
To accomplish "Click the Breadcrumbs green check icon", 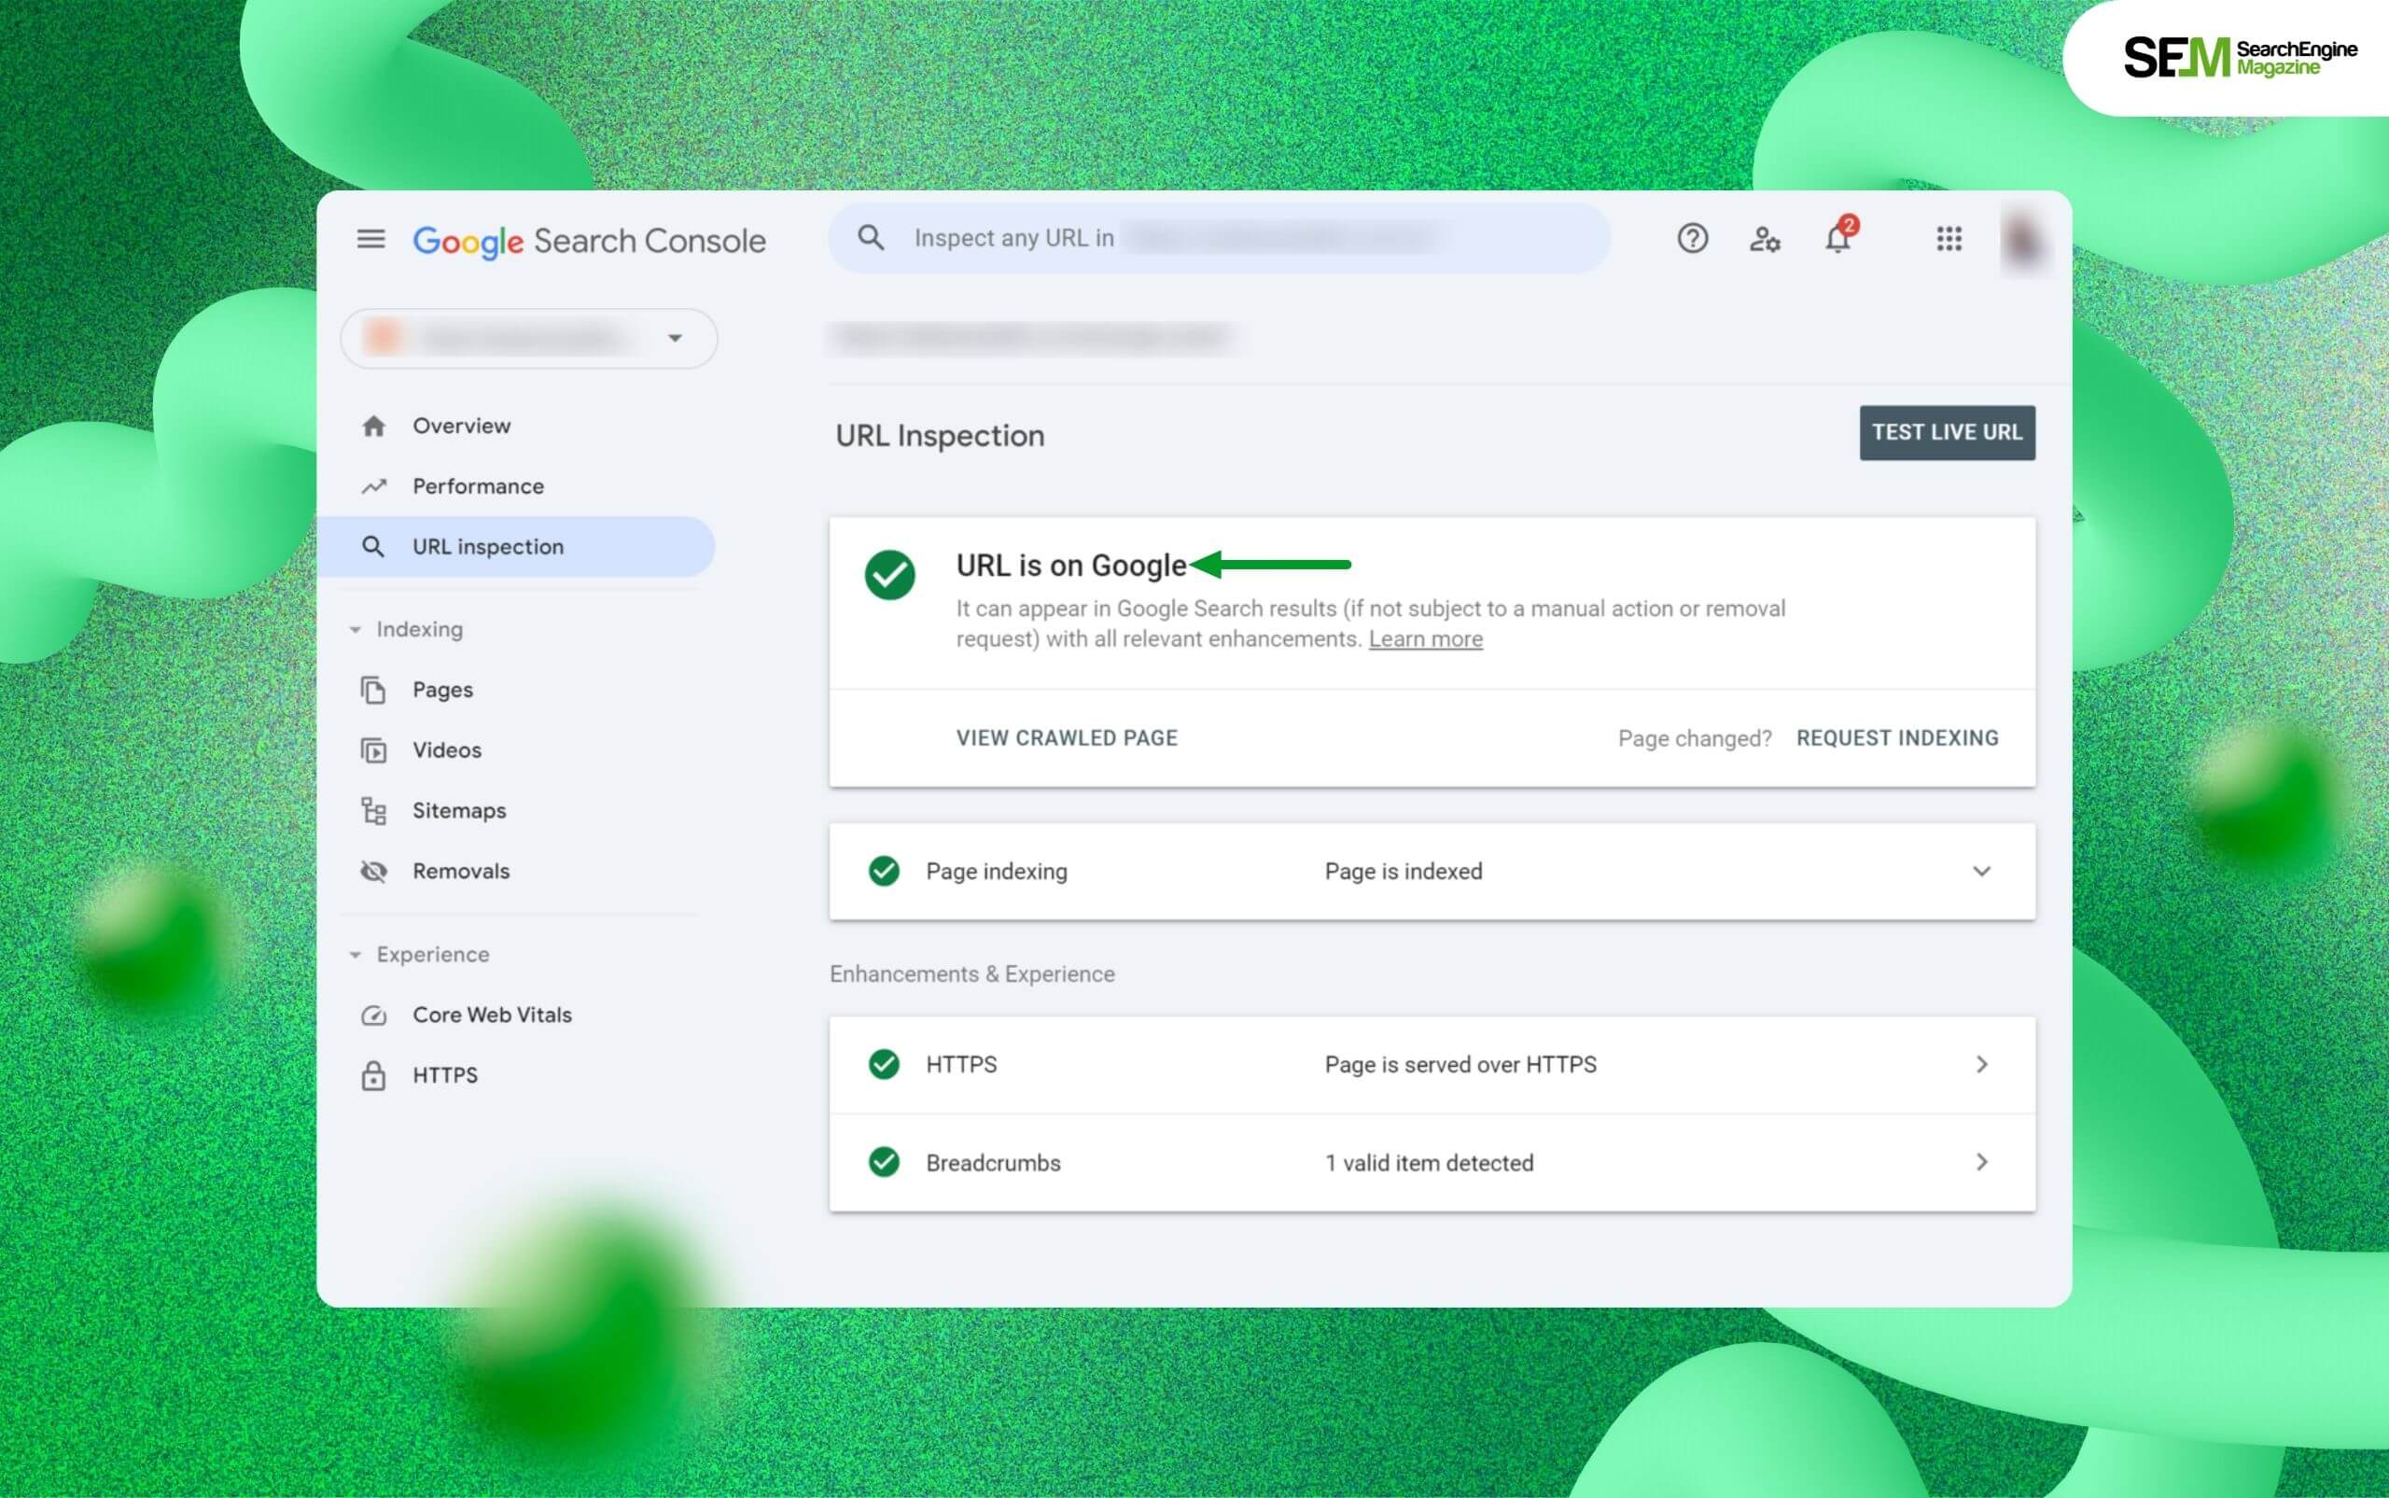I will click(884, 1162).
